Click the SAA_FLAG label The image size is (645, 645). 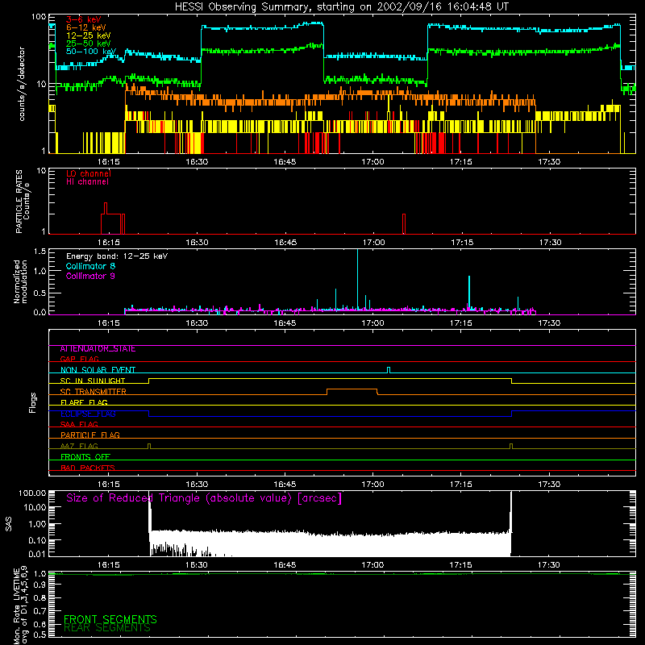(x=79, y=425)
